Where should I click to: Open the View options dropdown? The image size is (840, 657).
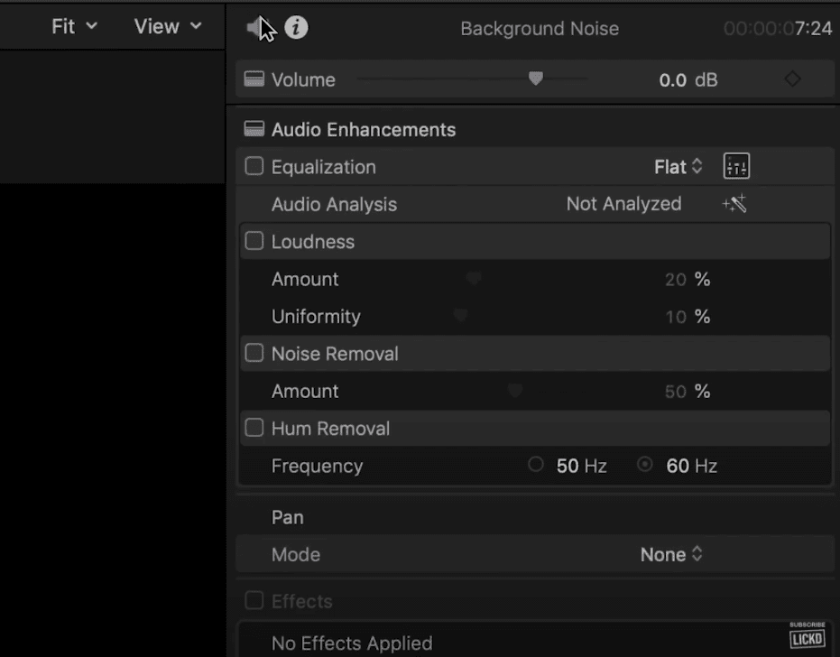click(x=168, y=26)
